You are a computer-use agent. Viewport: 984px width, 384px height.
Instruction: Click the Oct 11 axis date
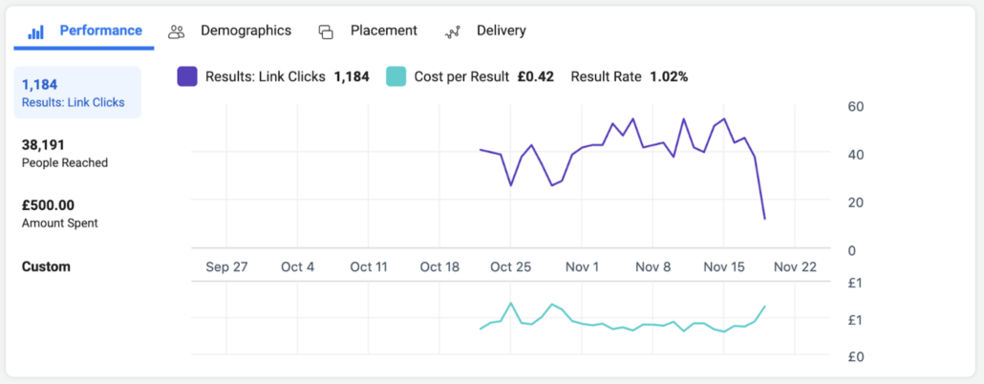coord(369,267)
